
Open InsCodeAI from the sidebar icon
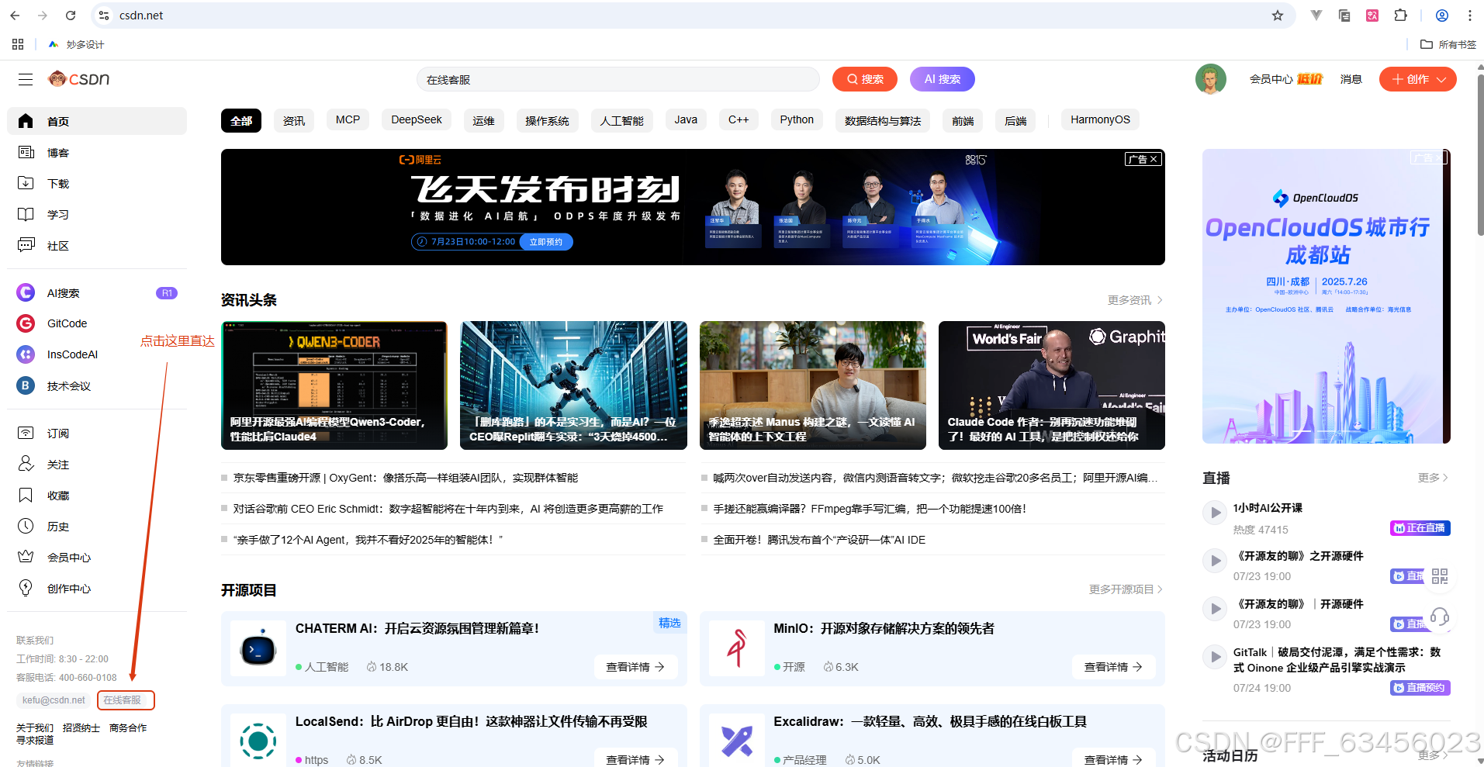[x=26, y=354]
